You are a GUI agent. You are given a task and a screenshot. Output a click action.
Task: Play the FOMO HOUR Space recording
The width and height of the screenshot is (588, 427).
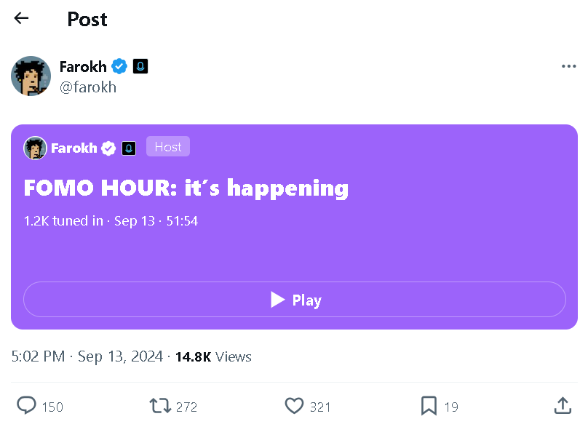pos(295,299)
